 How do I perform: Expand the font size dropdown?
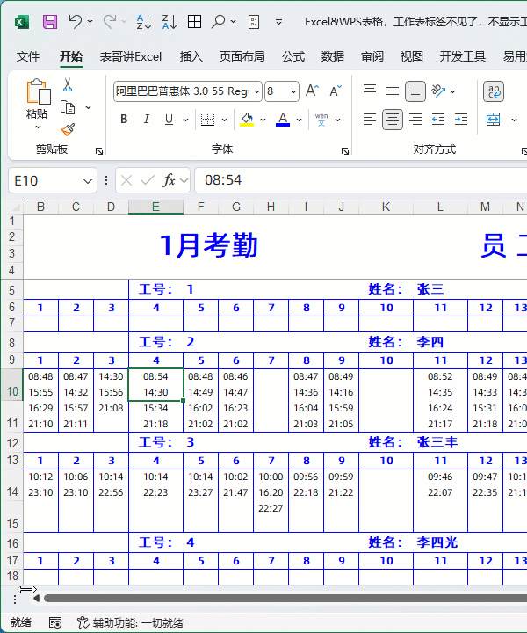coord(293,91)
